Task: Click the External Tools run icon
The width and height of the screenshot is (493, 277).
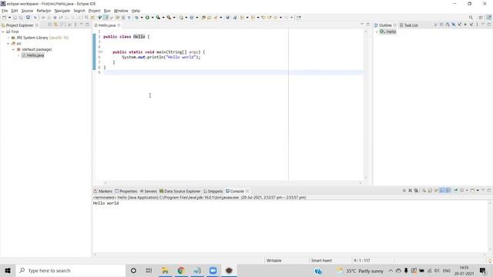Action: pyautogui.click(x=169, y=18)
